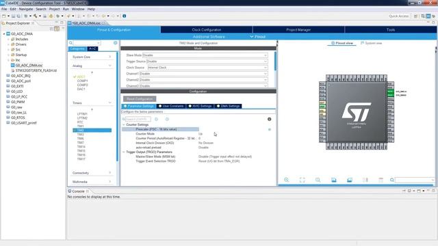This screenshot has height=246, width=438.
Task: Click the horizontal flip pinout icon
Action: tap(381, 180)
